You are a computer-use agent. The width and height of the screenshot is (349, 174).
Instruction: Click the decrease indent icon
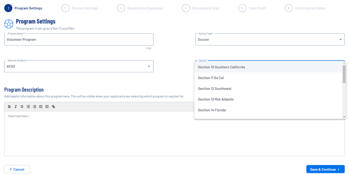41,107
